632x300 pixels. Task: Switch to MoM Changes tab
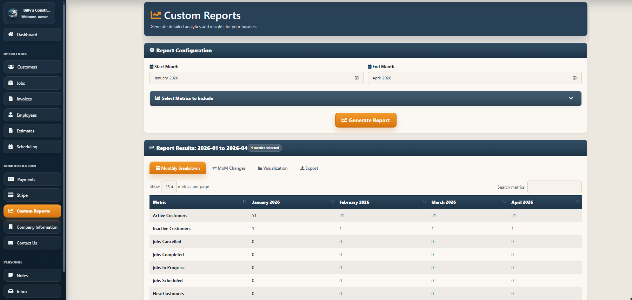point(229,168)
